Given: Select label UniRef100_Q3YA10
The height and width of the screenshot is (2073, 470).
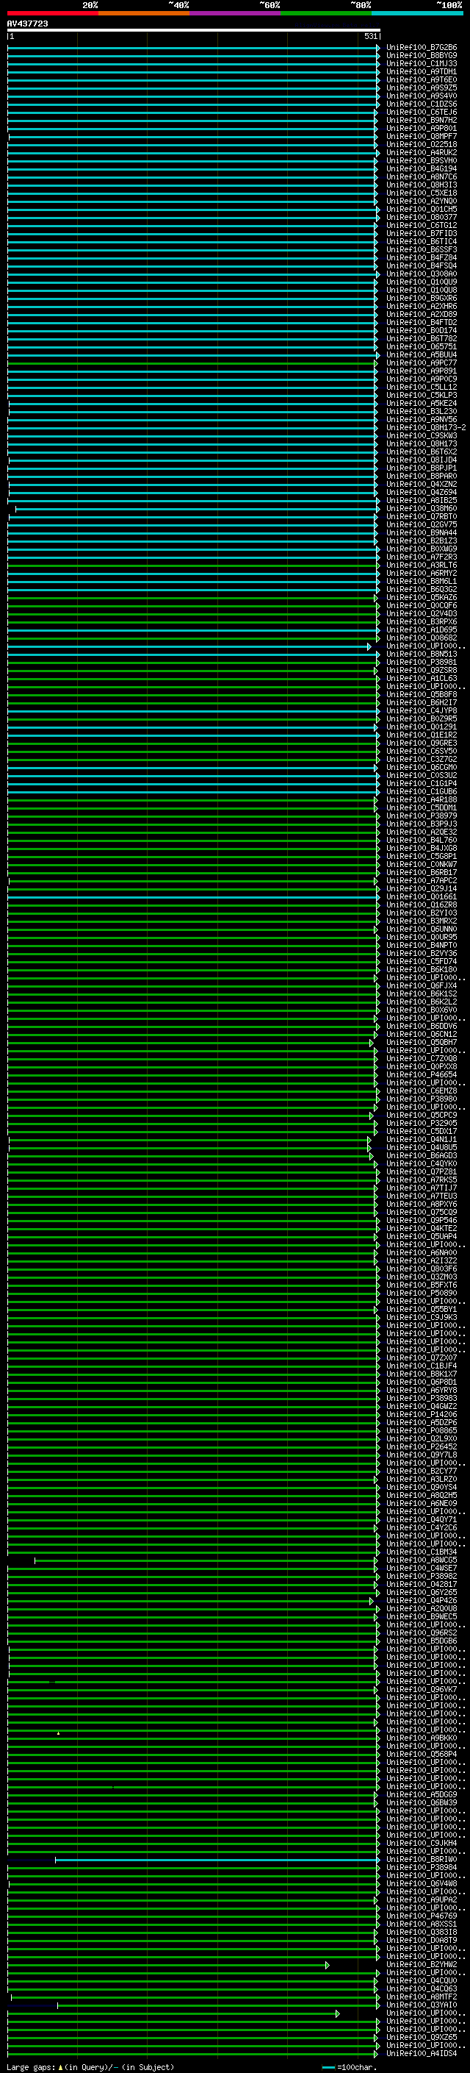Looking at the screenshot, I should point(421,2005).
